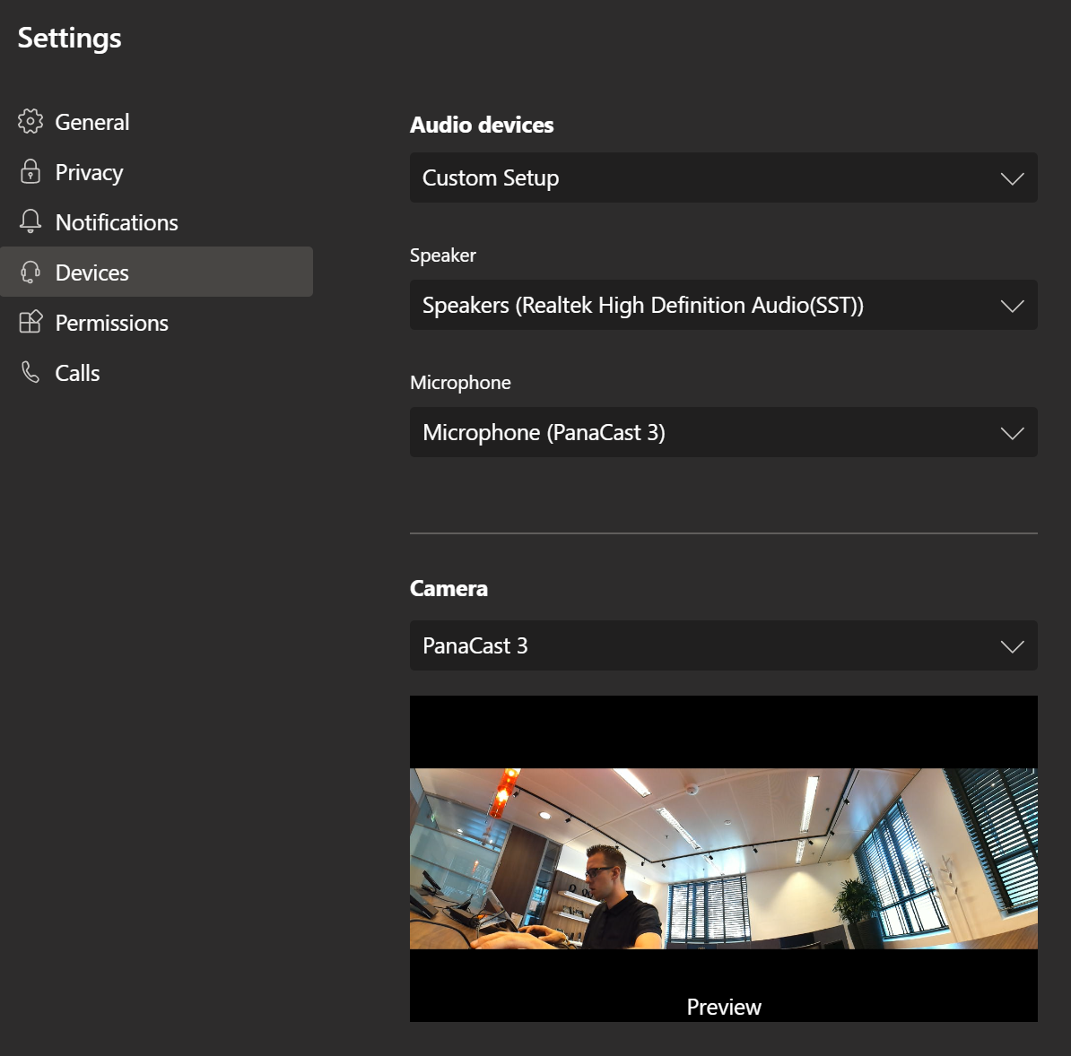Switch to the Privacy section
1071x1056 pixels.
click(x=89, y=172)
